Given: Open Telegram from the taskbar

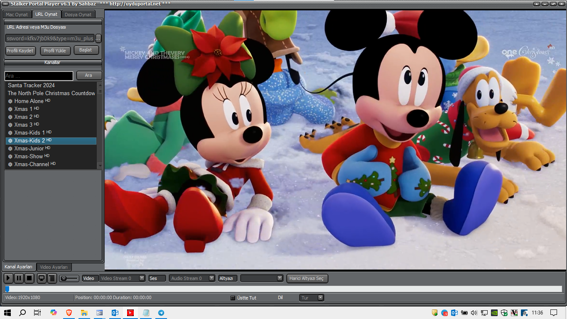Looking at the screenshot, I should (x=161, y=313).
